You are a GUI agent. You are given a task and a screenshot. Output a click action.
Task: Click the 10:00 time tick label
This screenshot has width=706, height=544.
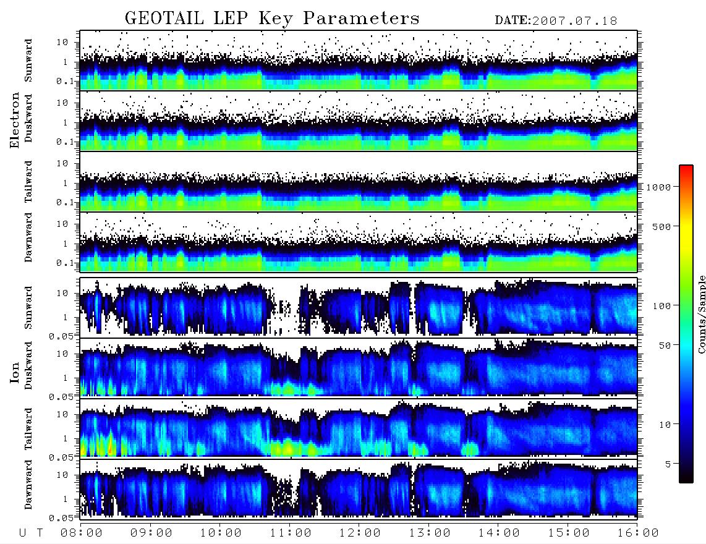[x=221, y=533]
